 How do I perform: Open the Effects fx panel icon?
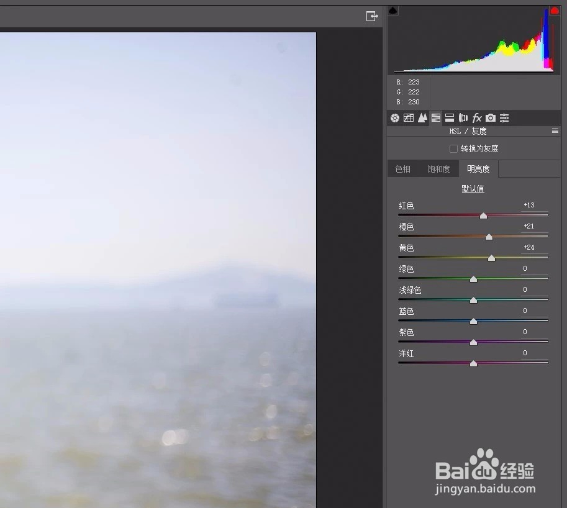click(x=477, y=118)
